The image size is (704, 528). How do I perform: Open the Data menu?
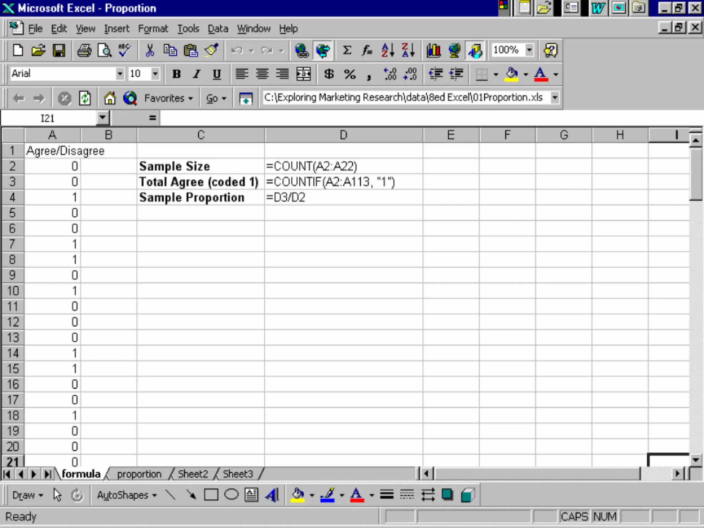click(218, 29)
